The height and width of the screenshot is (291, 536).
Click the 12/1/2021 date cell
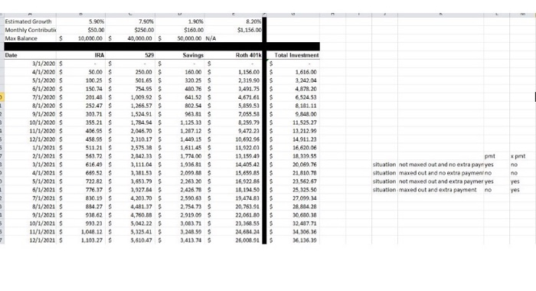pyautogui.click(x=30, y=240)
